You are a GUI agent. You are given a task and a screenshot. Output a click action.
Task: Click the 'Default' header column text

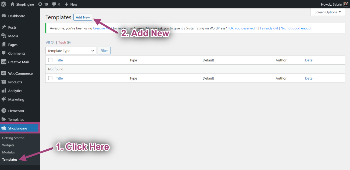(208, 60)
